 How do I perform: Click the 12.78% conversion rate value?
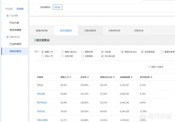(x=143, y=111)
